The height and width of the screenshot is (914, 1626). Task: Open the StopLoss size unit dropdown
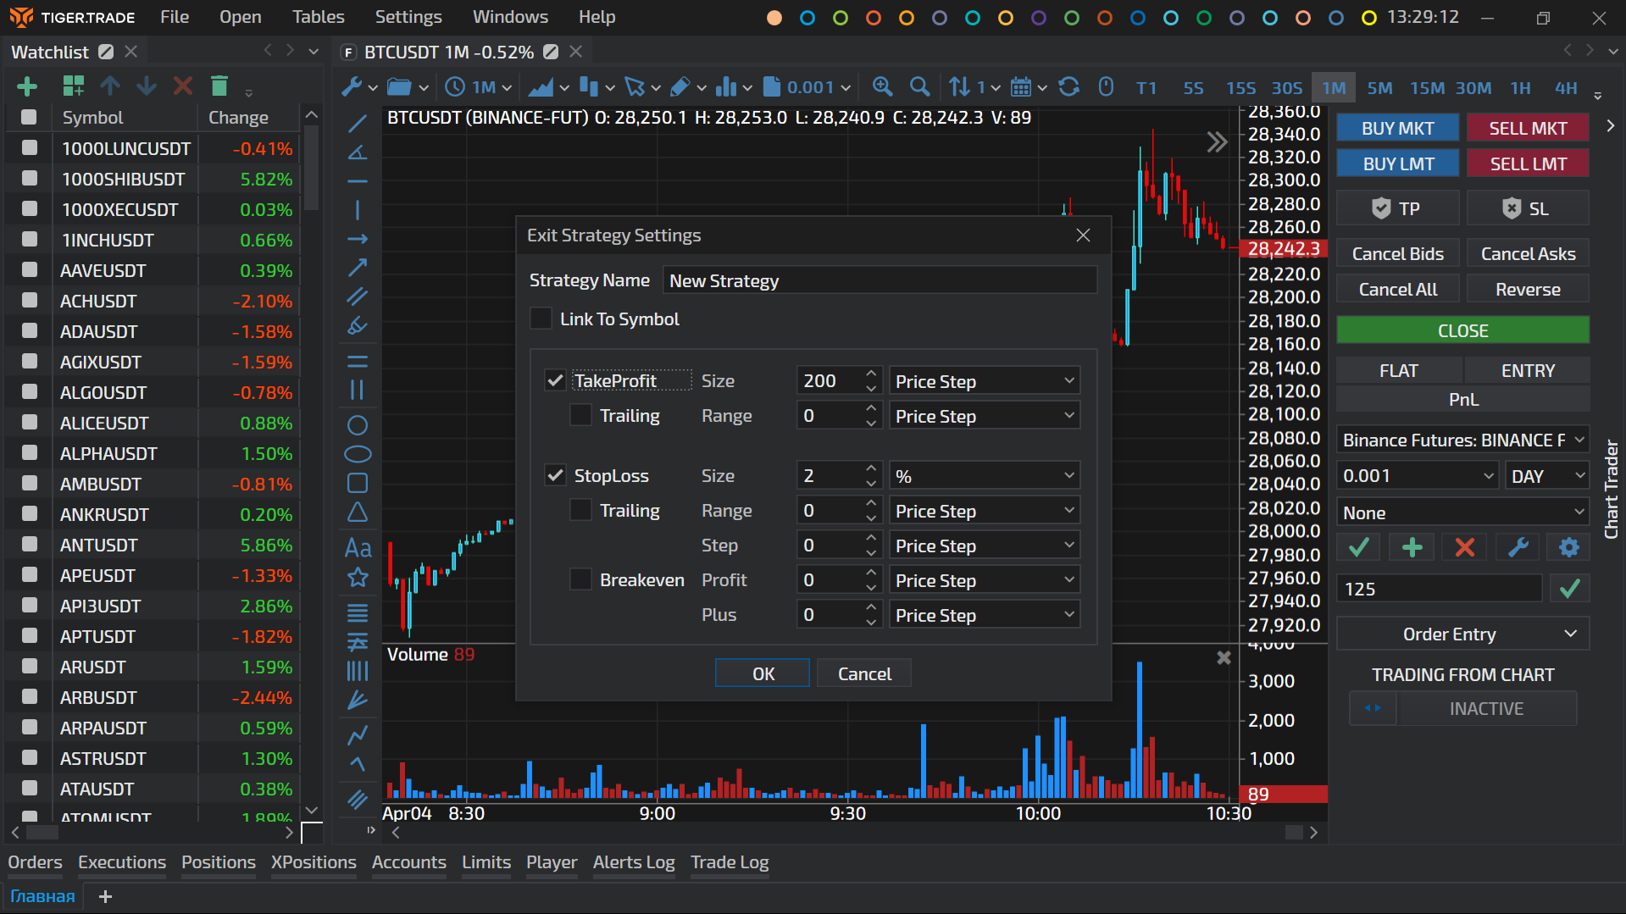[984, 476]
